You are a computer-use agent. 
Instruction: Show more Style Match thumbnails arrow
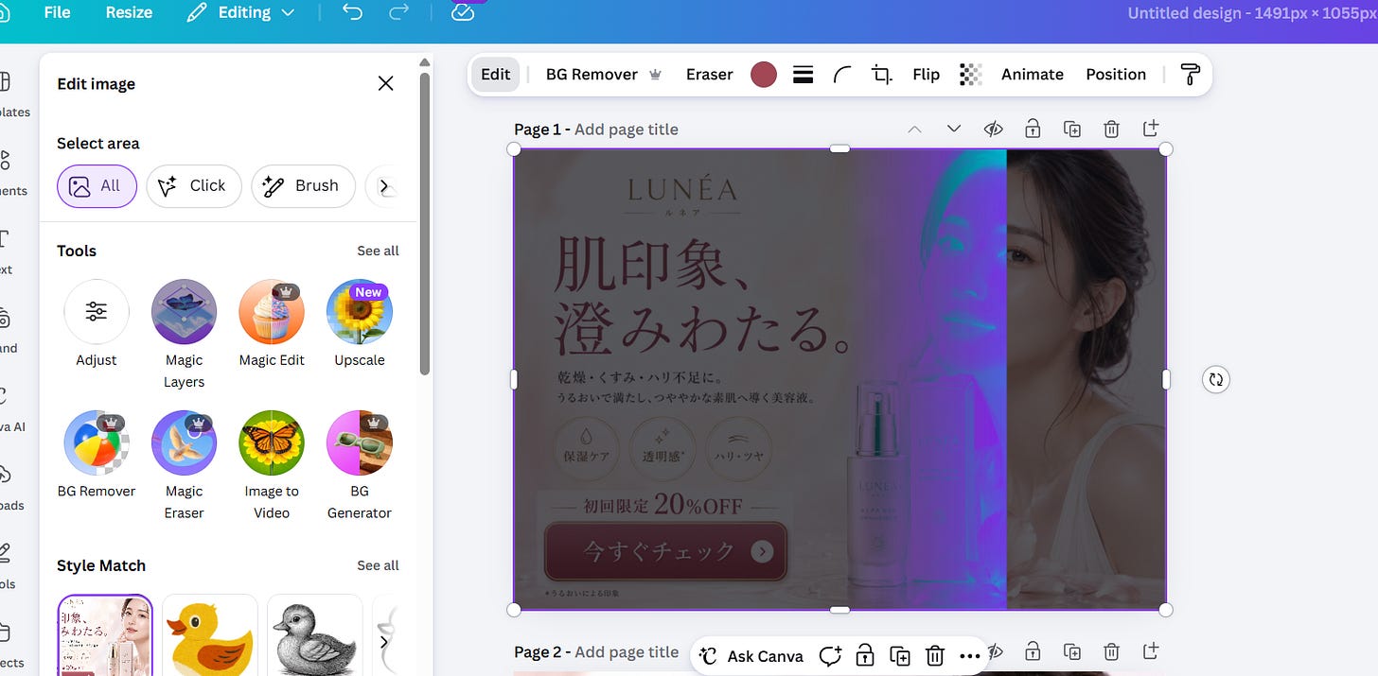tap(383, 642)
